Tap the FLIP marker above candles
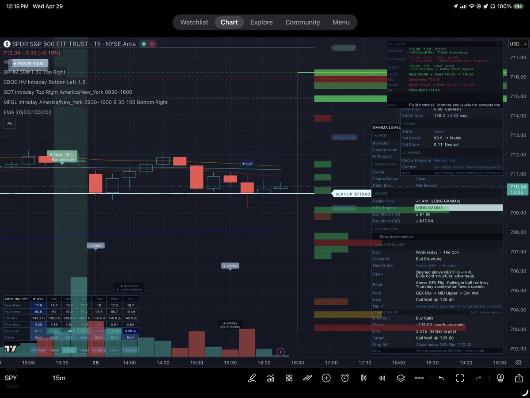This screenshot has width=530, height=398. (x=247, y=164)
